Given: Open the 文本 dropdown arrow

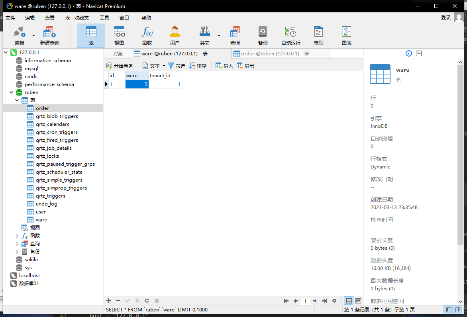Looking at the screenshot, I should [164, 66].
